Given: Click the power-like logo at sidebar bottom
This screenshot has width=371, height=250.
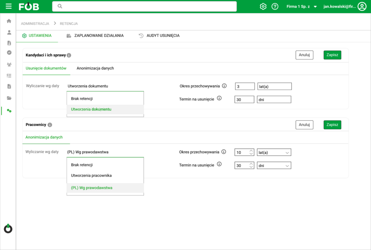Looking at the screenshot, I should click(8, 229).
